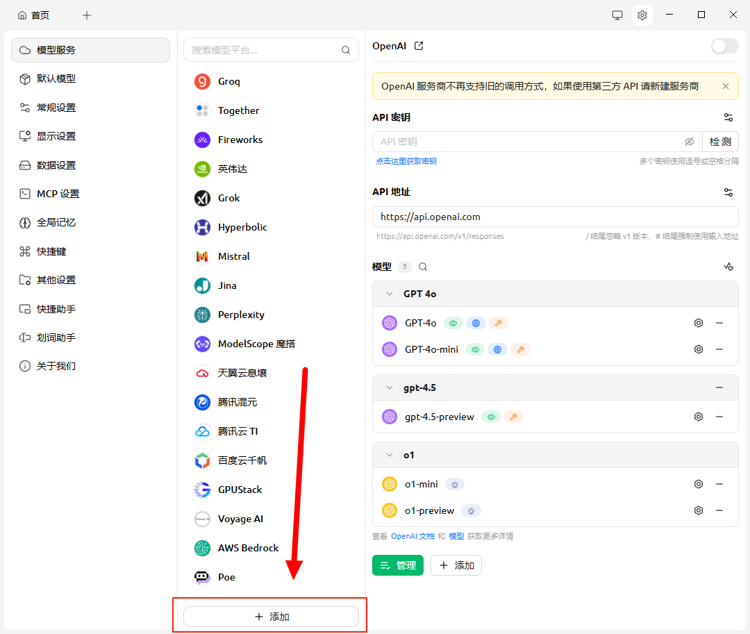Viewport: 750px width, 634px height.
Task: Open settings for gpt-4.5-preview model
Action: click(x=699, y=417)
